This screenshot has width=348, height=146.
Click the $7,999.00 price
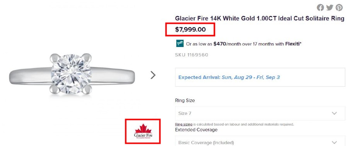pyautogui.click(x=190, y=29)
